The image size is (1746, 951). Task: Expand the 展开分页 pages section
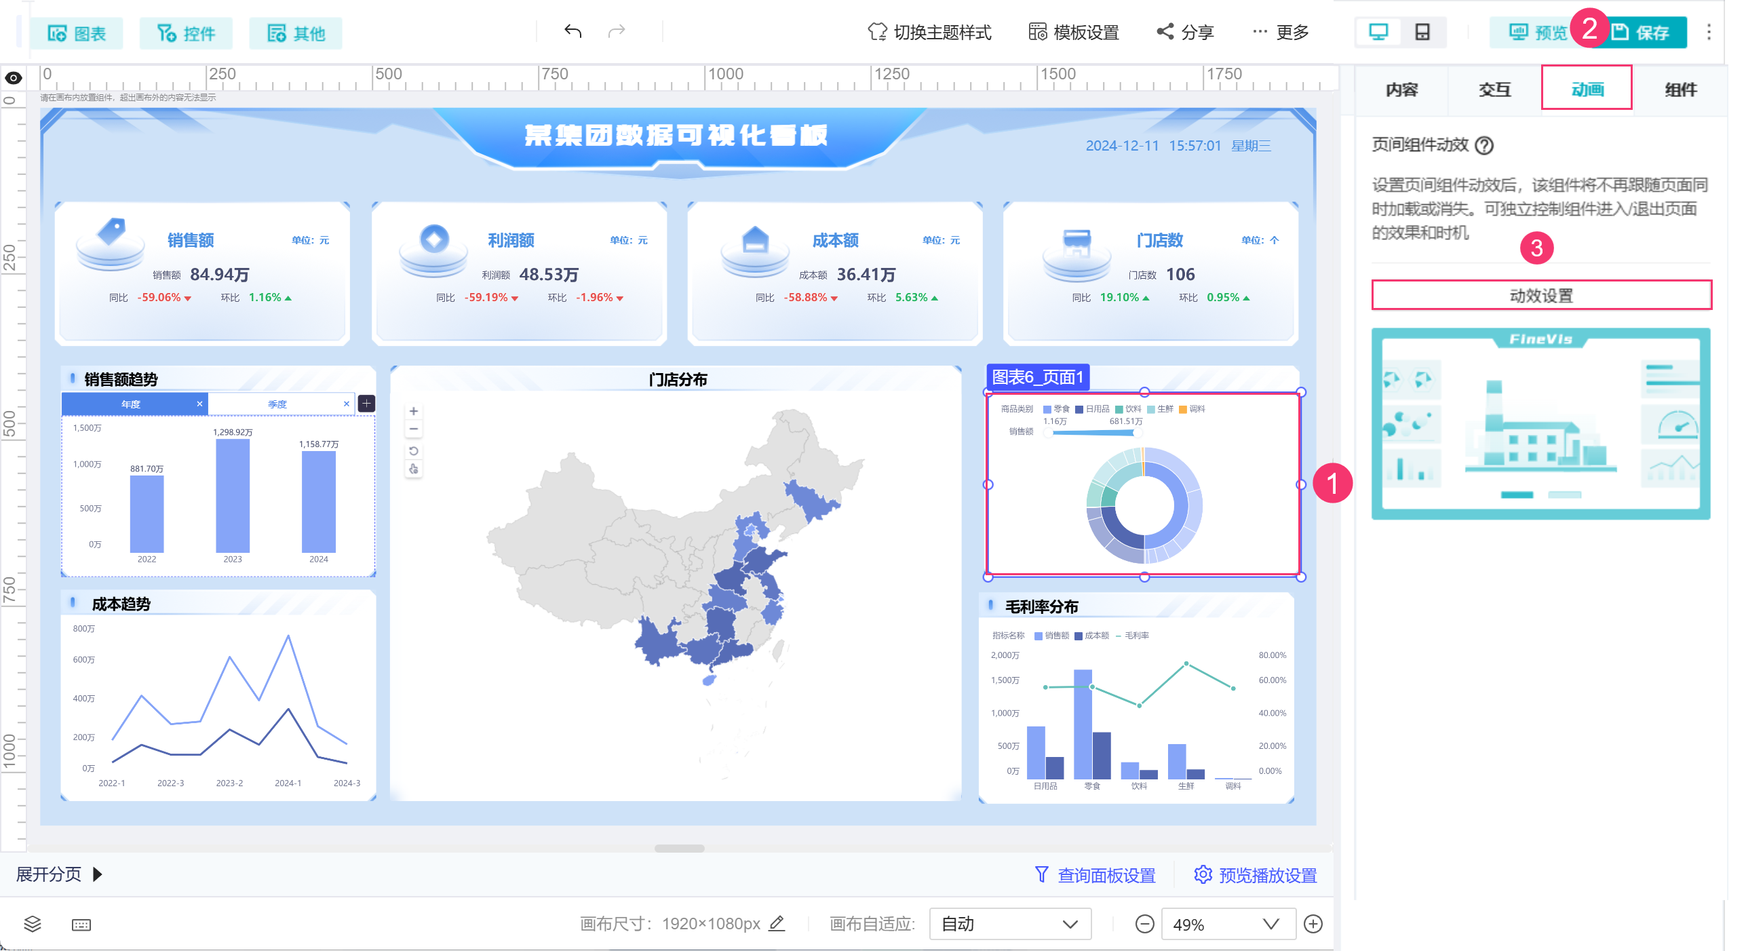tap(59, 874)
